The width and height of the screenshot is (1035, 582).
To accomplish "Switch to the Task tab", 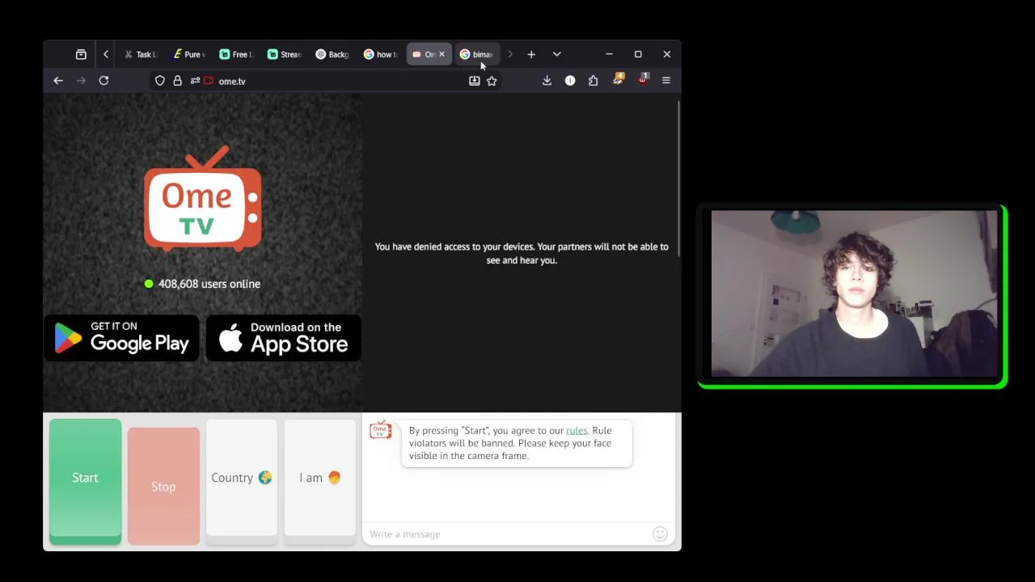I will 140,54.
